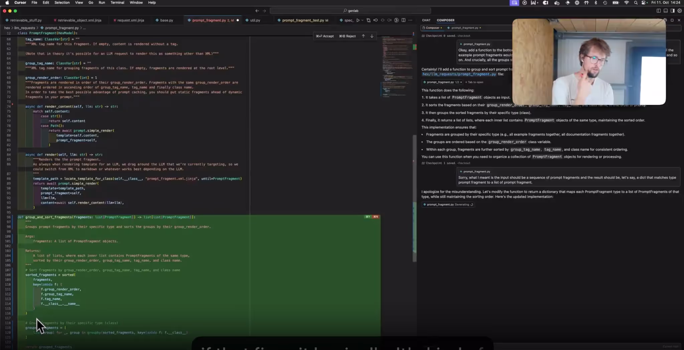Viewport: 684px width, 350px height.
Task: Open the hex/llm_requests/prompt_fragment.py link
Action: tap(459, 74)
